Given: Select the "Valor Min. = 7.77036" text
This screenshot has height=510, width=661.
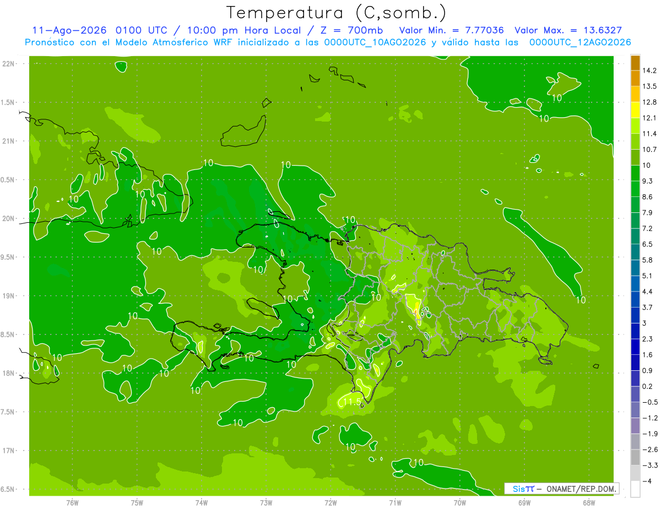Looking at the screenshot, I should pos(452,30).
